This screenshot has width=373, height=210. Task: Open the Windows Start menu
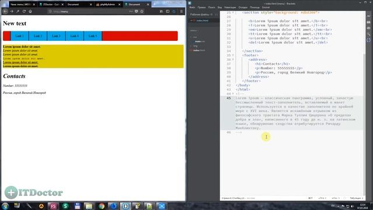(x=5, y=206)
